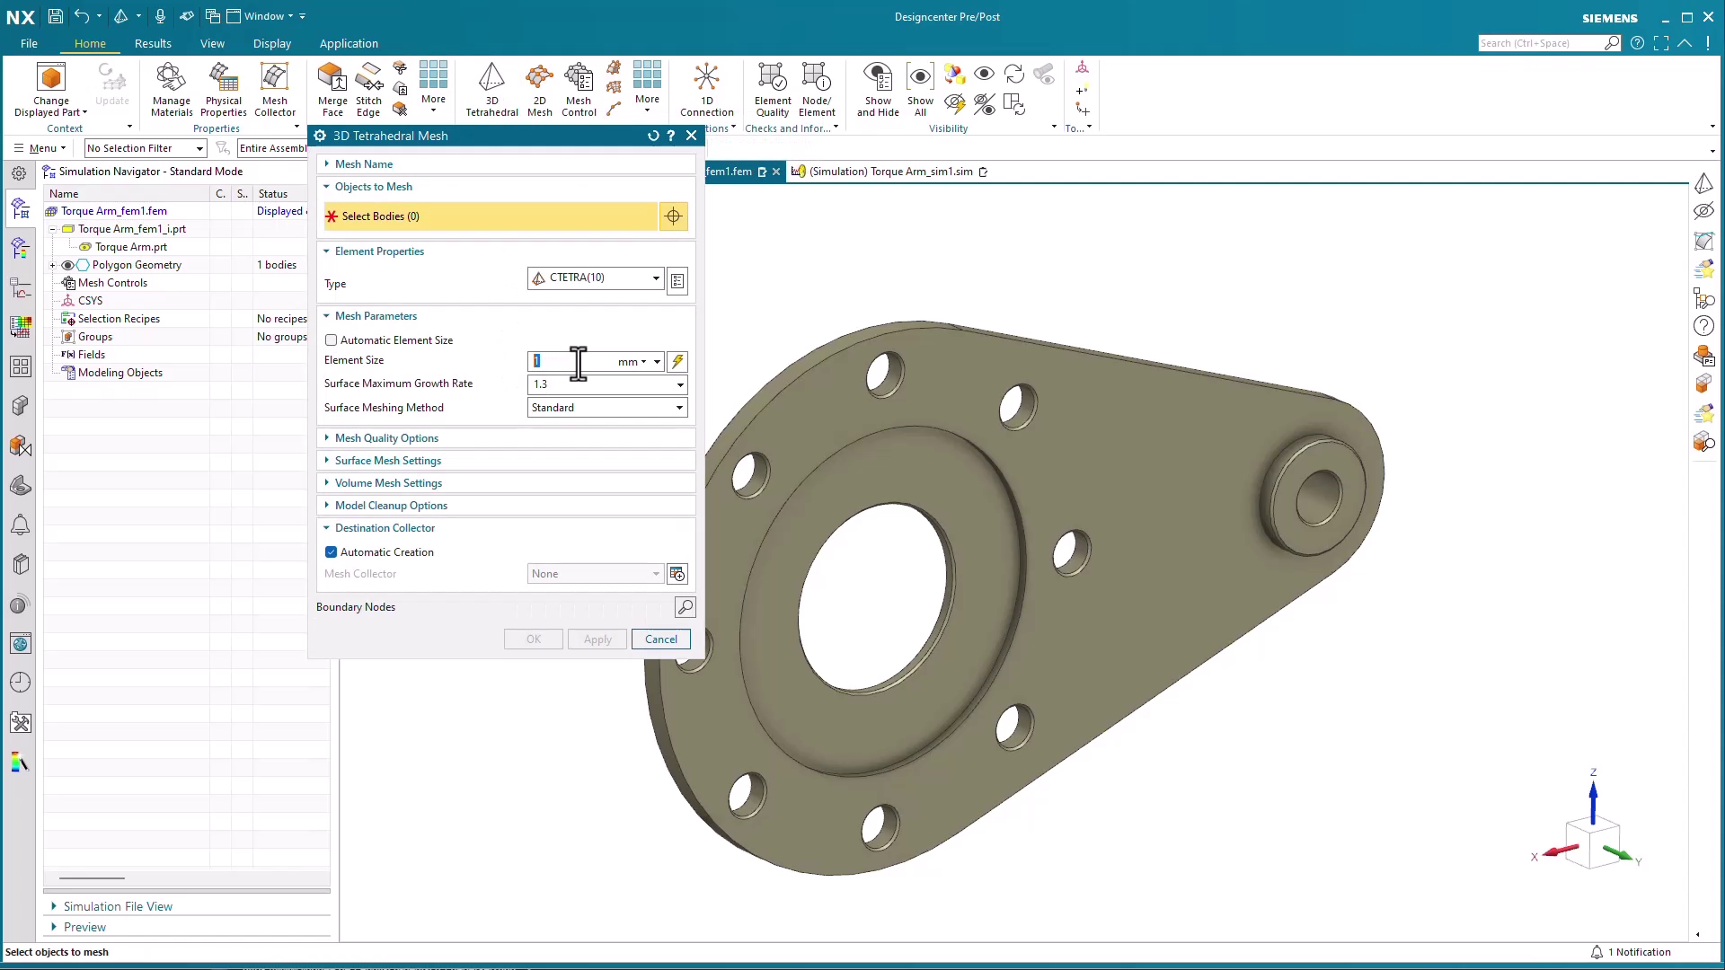Uncheck Automatic Creation in Destination Collector
This screenshot has width=1725, height=970.
pyautogui.click(x=332, y=552)
